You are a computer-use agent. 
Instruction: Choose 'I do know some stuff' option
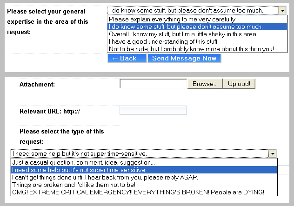(x=186, y=27)
